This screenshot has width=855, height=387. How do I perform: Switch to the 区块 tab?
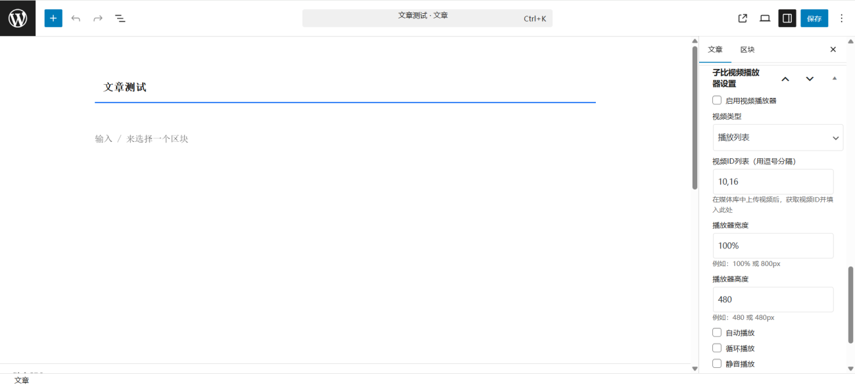(747, 50)
